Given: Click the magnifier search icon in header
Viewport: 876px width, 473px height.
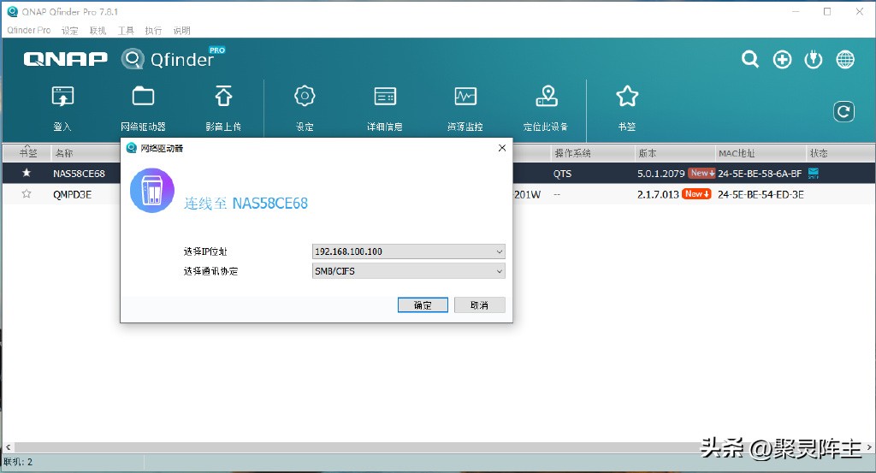Looking at the screenshot, I should [x=749, y=59].
